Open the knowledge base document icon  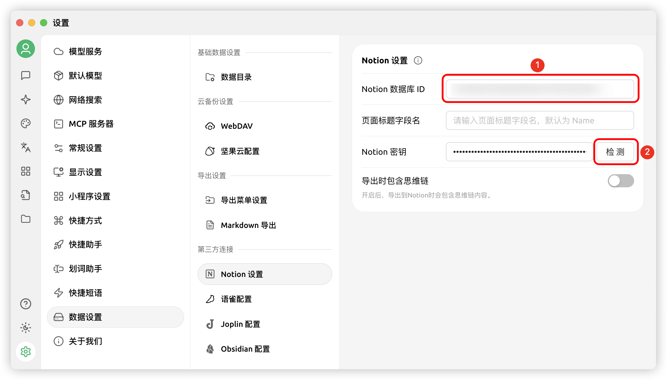tap(26, 195)
